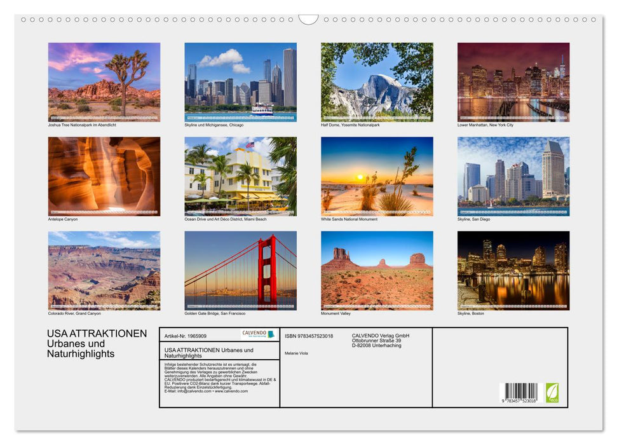Click the Artikel-Nr. 1965909 label
This screenshot has width=617, height=445.
[186, 336]
